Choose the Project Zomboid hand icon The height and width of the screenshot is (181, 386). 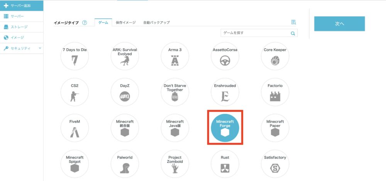point(175,168)
